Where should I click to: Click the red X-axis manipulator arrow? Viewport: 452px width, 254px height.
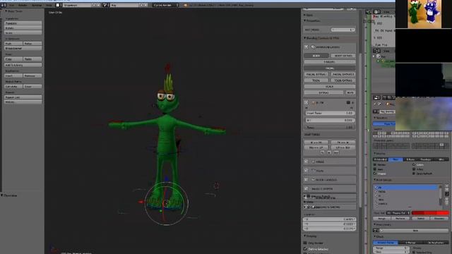click(x=141, y=202)
